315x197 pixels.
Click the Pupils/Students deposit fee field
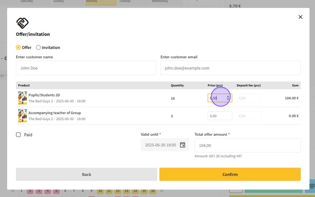249,98
